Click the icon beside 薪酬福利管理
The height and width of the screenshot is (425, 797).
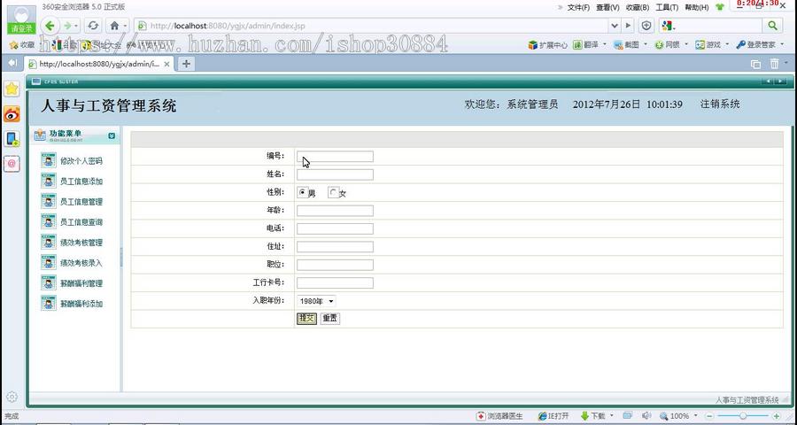[x=49, y=282]
